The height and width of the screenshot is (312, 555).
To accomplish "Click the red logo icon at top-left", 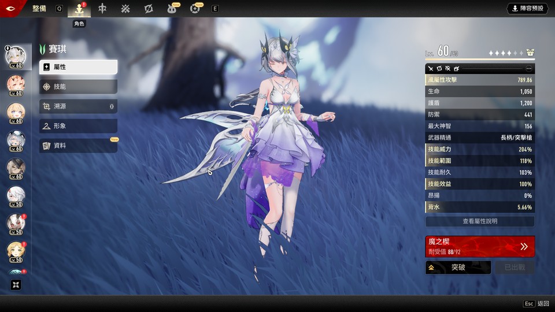I will point(13,9).
